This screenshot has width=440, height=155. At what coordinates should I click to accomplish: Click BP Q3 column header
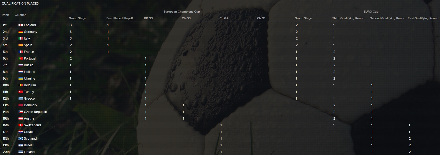[148, 18]
